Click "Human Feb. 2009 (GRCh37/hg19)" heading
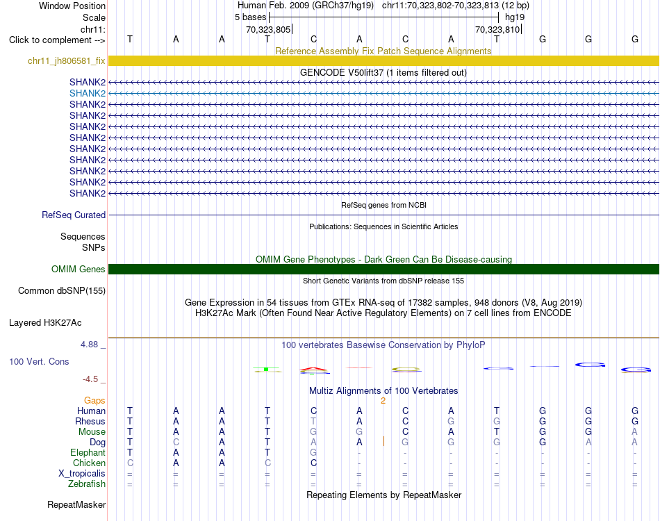 pos(306,6)
